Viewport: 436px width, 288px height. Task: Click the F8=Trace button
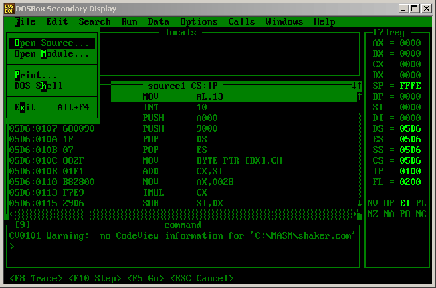coord(37,278)
